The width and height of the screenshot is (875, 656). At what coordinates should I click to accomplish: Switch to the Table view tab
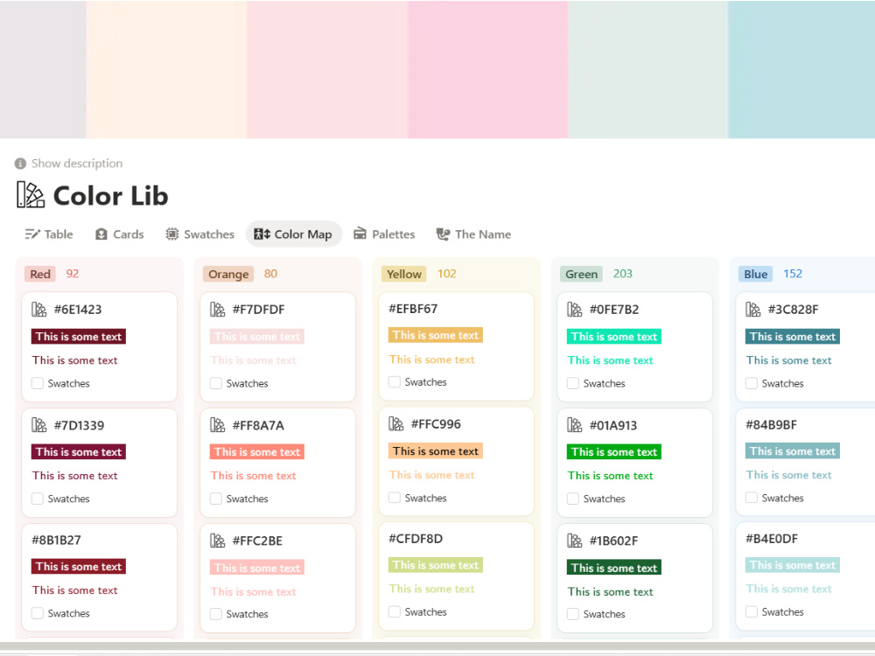(49, 234)
